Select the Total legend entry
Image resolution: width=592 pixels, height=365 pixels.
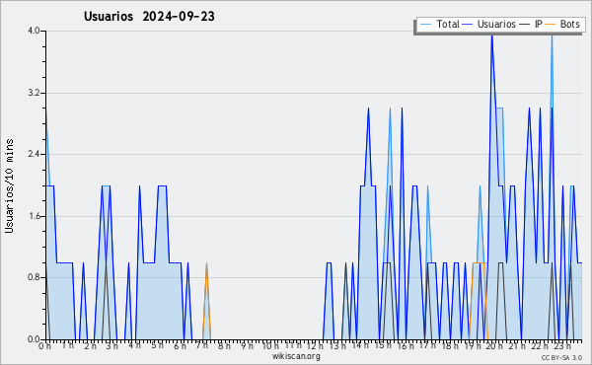click(439, 24)
